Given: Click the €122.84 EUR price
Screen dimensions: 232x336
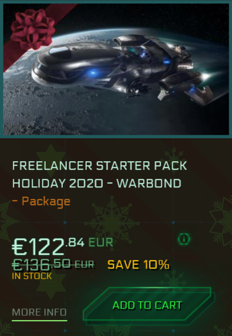Looking at the screenshot, I should 62,246.
